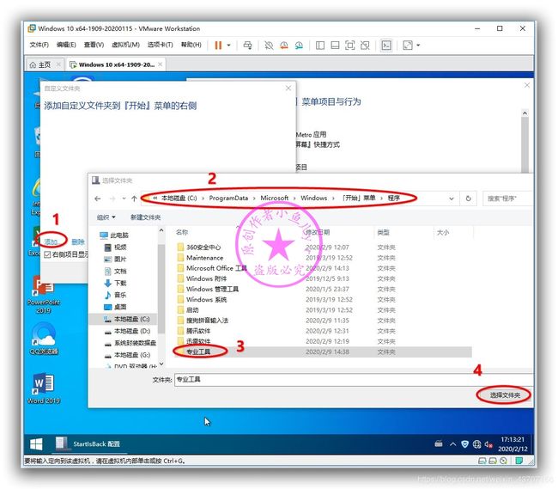Open the Word 2019 desktop shortcut
558x489 pixels.
point(44,388)
